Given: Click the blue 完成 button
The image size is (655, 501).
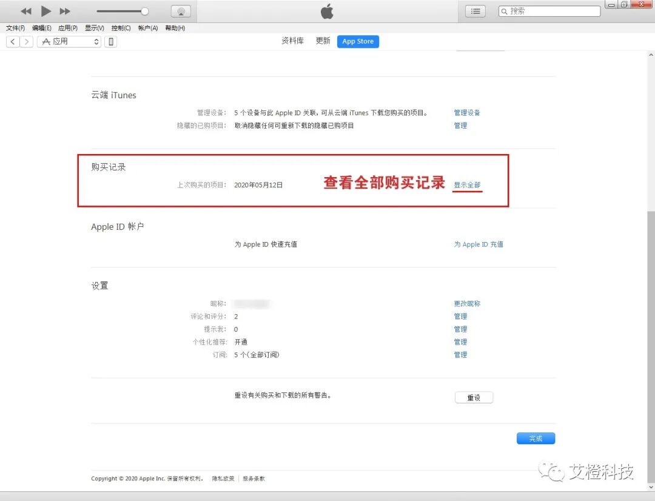Looking at the screenshot, I should 536,439.
